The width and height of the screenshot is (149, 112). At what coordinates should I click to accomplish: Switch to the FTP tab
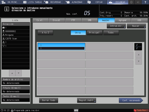pos(73,20)
